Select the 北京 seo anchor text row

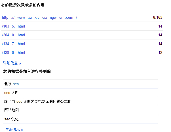pos(11,84)
